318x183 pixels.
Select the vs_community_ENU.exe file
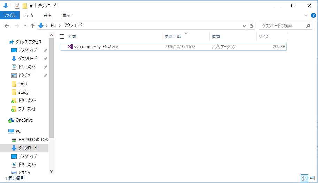pos(174,47)
